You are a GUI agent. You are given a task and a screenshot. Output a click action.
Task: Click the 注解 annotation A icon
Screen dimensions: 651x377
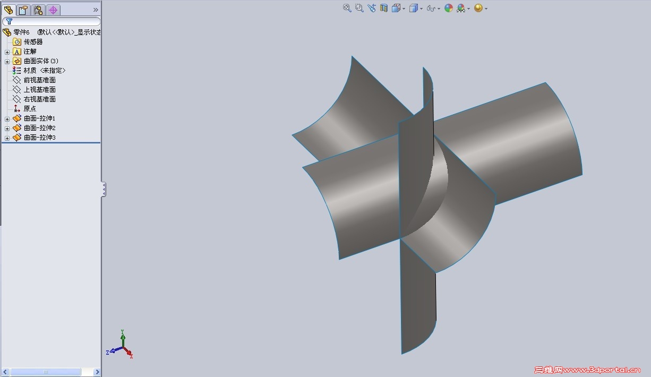pyautogui.click(x=17, y=52)
